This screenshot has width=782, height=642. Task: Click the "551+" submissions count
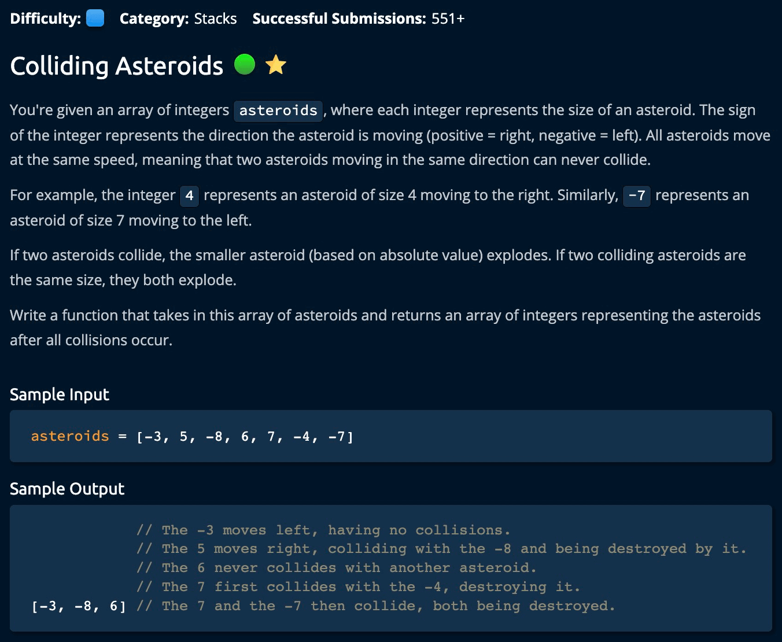(x=448, y=19)
